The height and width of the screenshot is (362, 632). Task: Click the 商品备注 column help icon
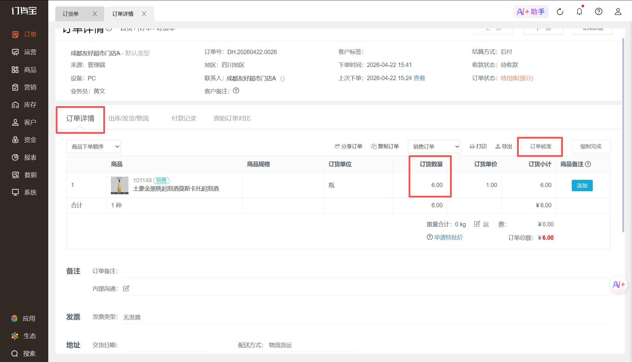[x=588, y=164]
